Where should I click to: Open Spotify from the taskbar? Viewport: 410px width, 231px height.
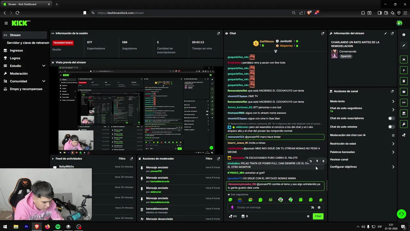coord(58,227)
